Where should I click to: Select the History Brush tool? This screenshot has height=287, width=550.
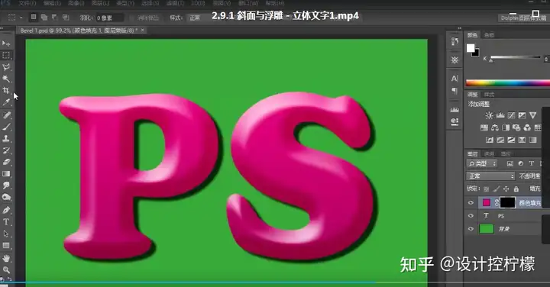[6, 150]
